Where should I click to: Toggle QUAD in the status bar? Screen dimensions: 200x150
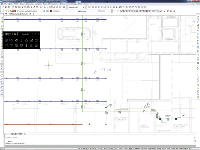173,149
